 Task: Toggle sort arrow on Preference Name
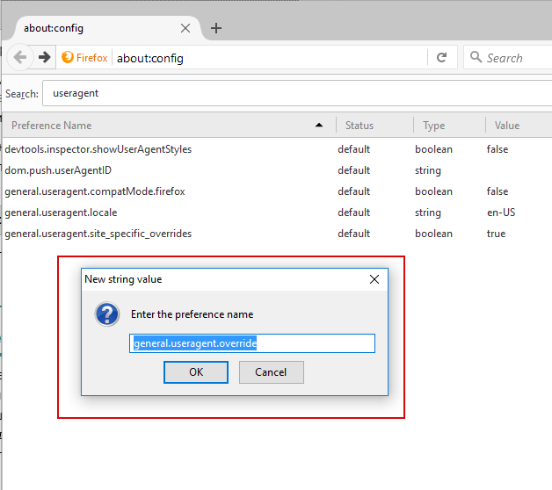(319, 126)
